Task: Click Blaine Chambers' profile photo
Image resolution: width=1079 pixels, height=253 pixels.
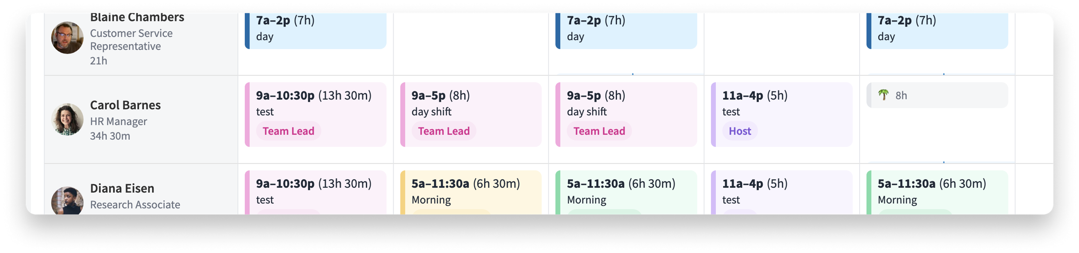Action: pos(67,38)
